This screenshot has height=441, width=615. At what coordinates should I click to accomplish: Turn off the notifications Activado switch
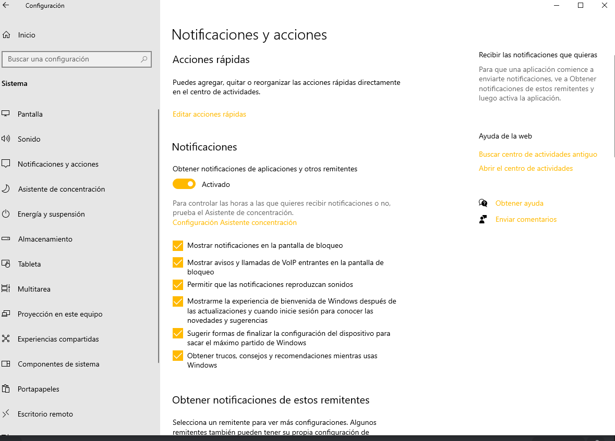pyautogui.click(x=184, y=184)
